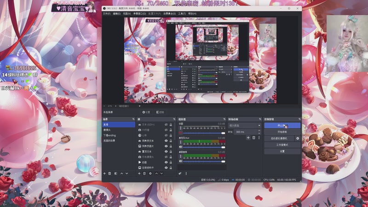368x207 pixels.
Task: Add a new source with the Sources plus icon
Action: (x=139, y=173)
